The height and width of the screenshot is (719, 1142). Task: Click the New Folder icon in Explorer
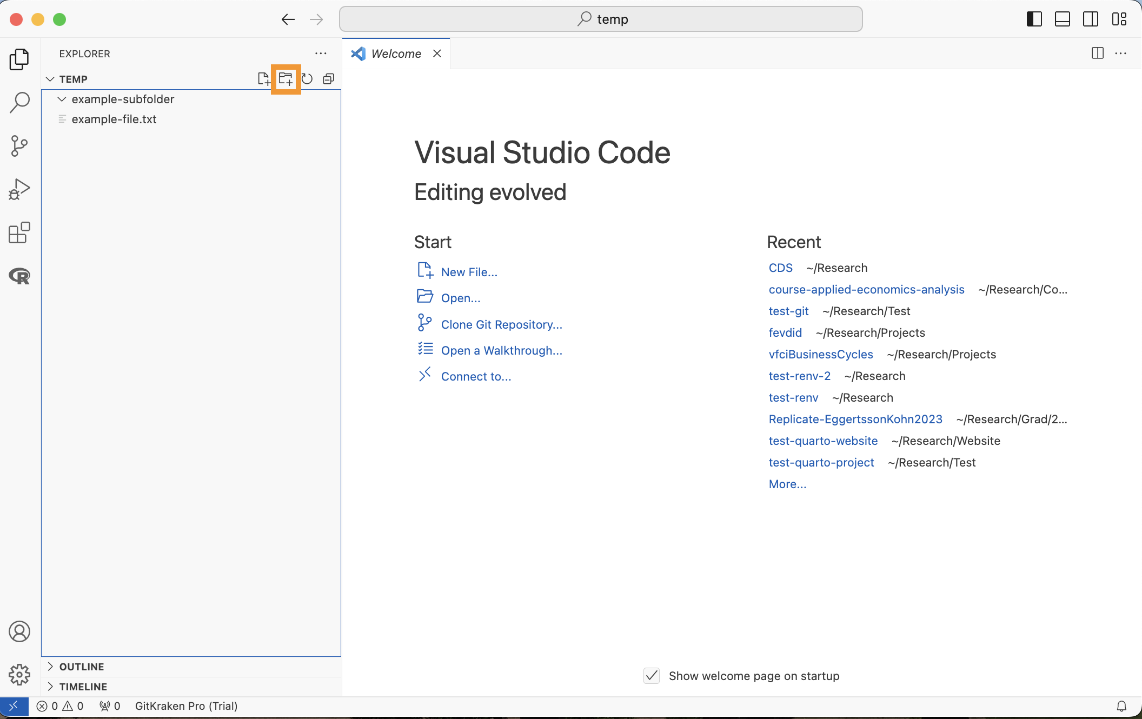(285, 79)
